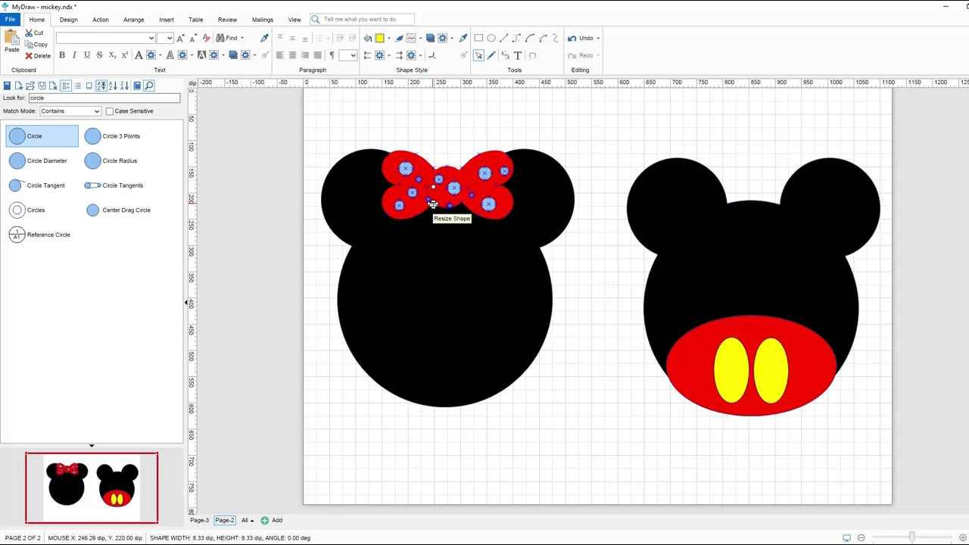Pick text style with eyedropper
Image resolution: width=969 pixels, height=545 pixels.
[264, 38]
